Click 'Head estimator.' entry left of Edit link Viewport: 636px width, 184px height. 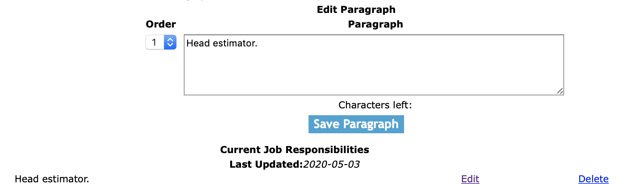(x=52, y=179)
